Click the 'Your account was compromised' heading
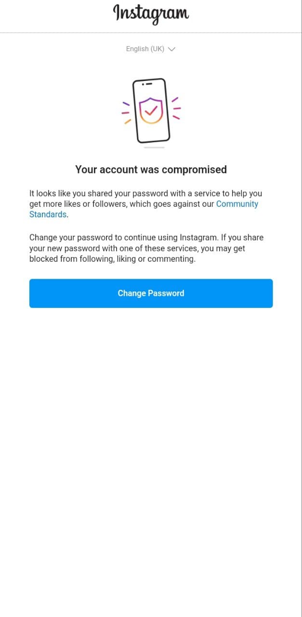 pos(151,170)
